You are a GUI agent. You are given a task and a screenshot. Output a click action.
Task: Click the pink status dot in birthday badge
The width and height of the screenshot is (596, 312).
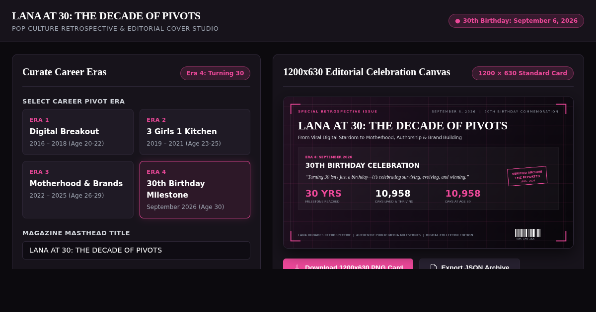(x=457, y=21)
